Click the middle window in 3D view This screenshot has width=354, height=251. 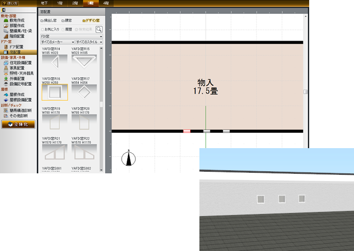tap(281, 199)
